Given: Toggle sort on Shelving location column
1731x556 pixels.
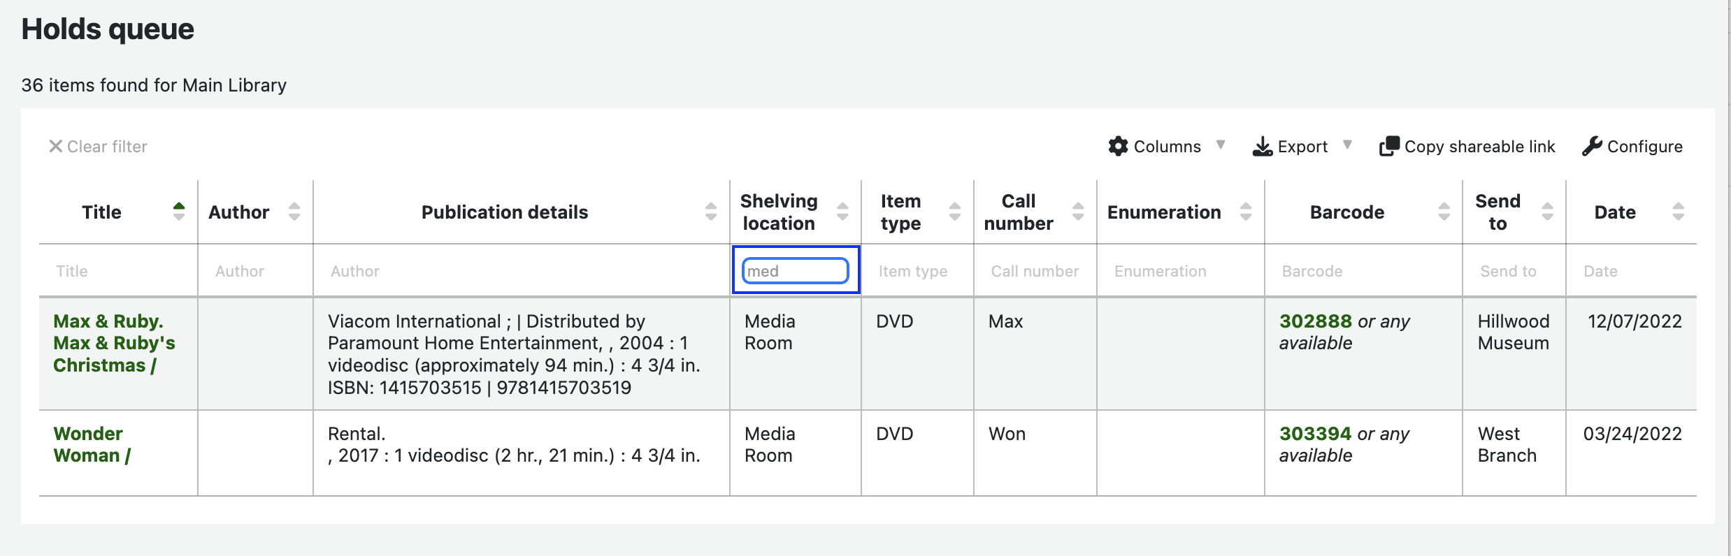Looking at the screenshot, I should point(842,212).
